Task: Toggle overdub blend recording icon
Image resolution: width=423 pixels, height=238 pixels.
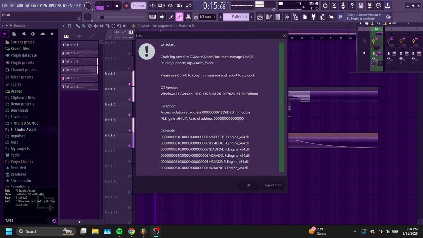Action: (x=179, y=6)
